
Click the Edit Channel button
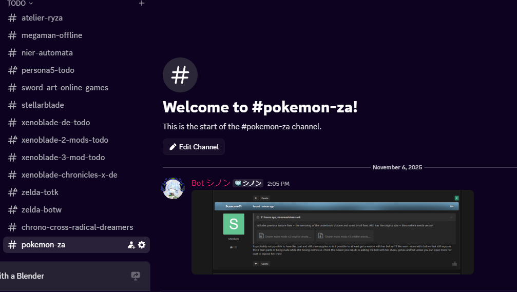(x=194, y=147)
